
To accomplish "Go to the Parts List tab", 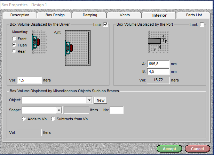I will [x=193, y=15].
